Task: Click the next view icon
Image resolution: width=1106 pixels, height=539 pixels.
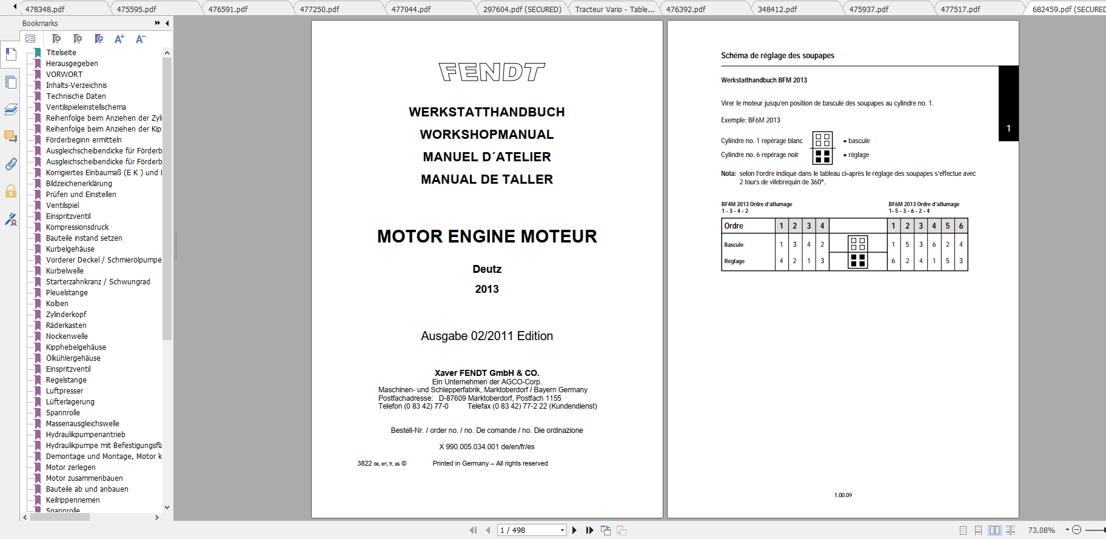Action: click(x=622, y=530)
